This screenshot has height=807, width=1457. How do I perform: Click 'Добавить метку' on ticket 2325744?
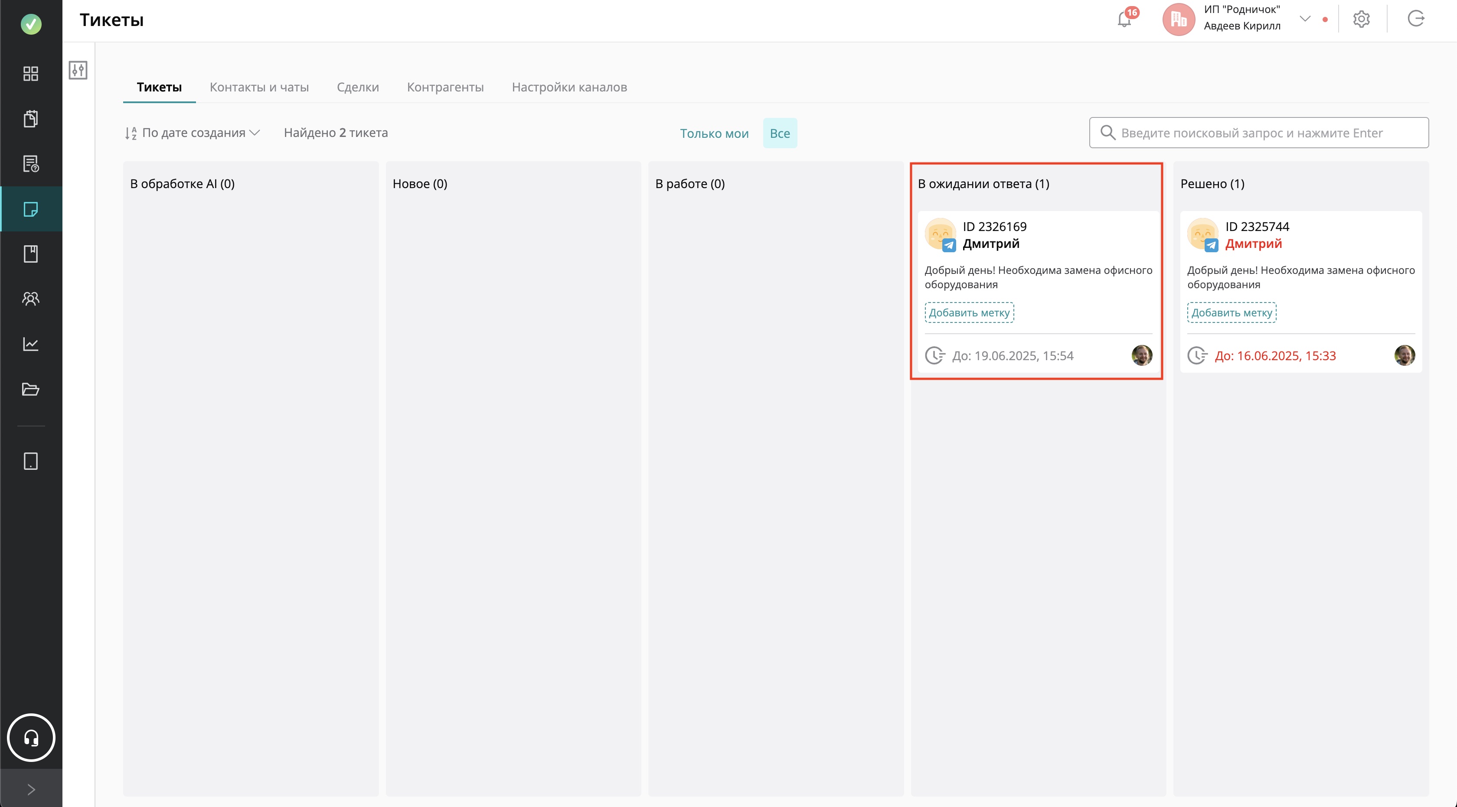(1232, 312)
